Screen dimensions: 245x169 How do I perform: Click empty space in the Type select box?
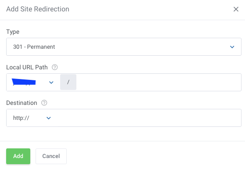point(141,47)
